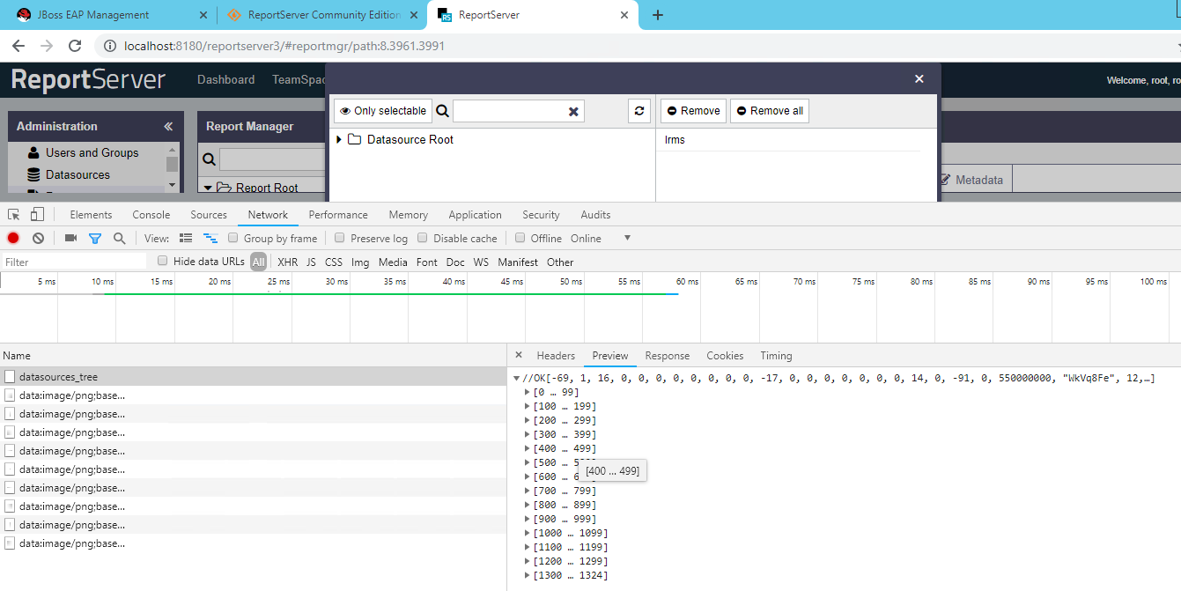1181x591 pixels.
Task: Click the DevTools network search icon
Action: point(120,238)
